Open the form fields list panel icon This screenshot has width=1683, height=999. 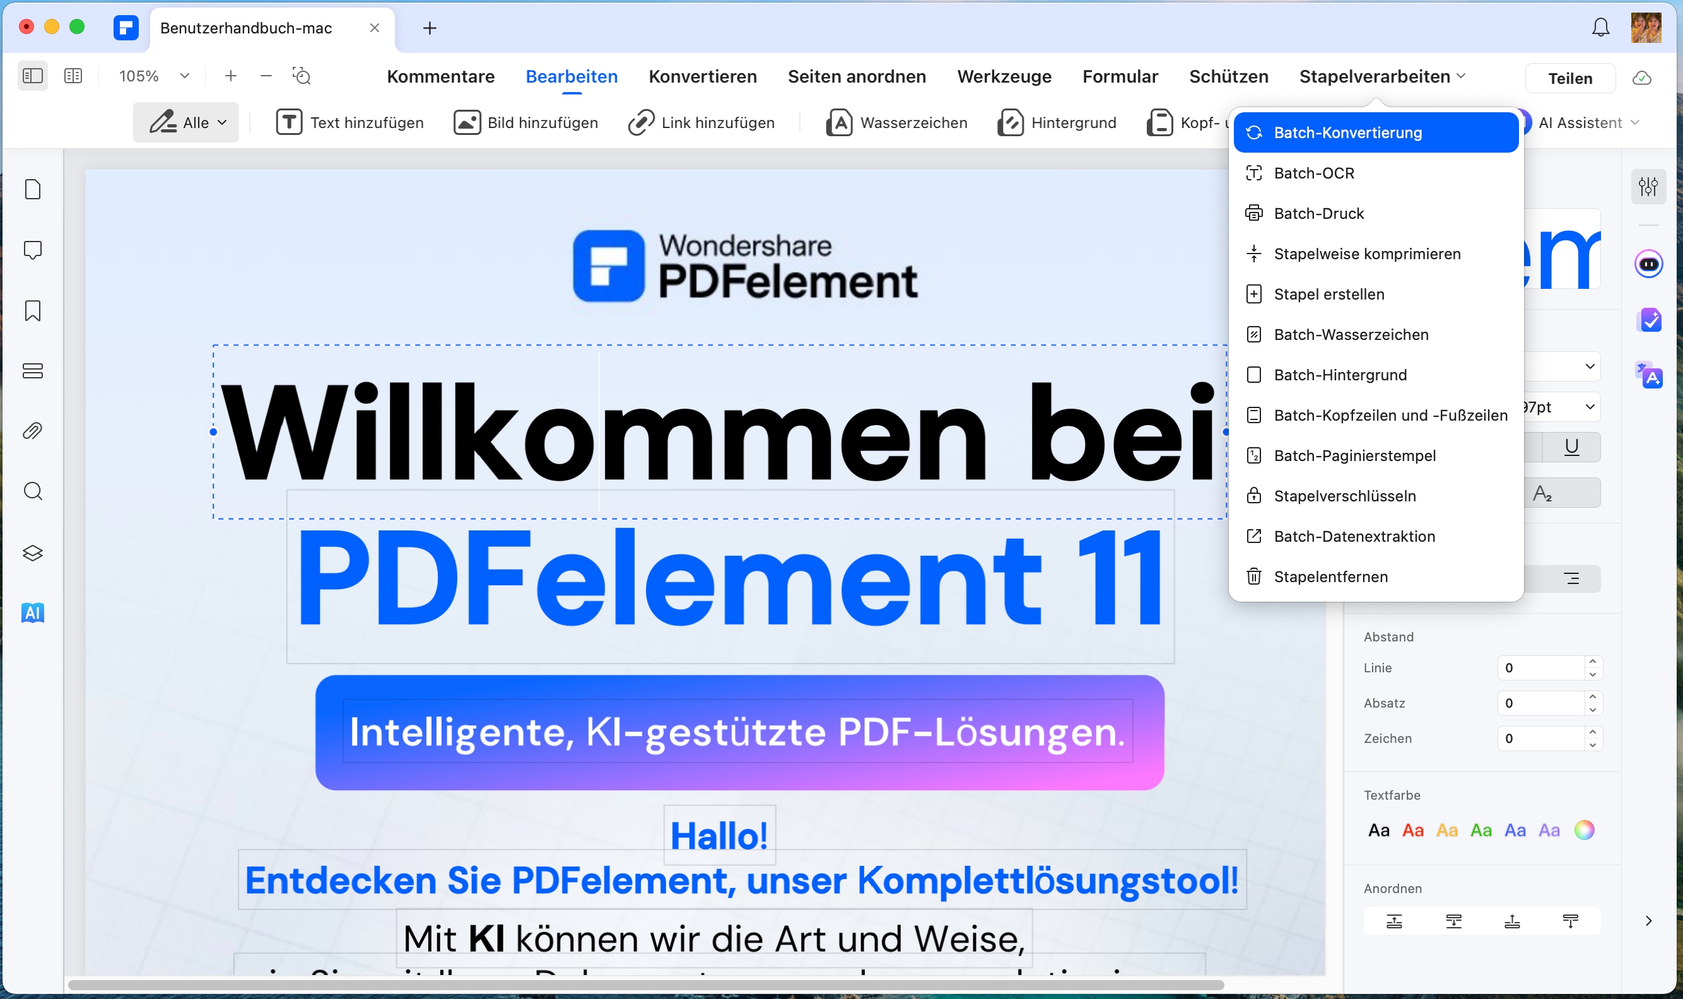[32, 371]
